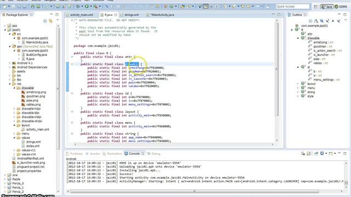Select armstrong.png in drawable folder
This screenshot has height=197, width=351.
tap(36, 92)
